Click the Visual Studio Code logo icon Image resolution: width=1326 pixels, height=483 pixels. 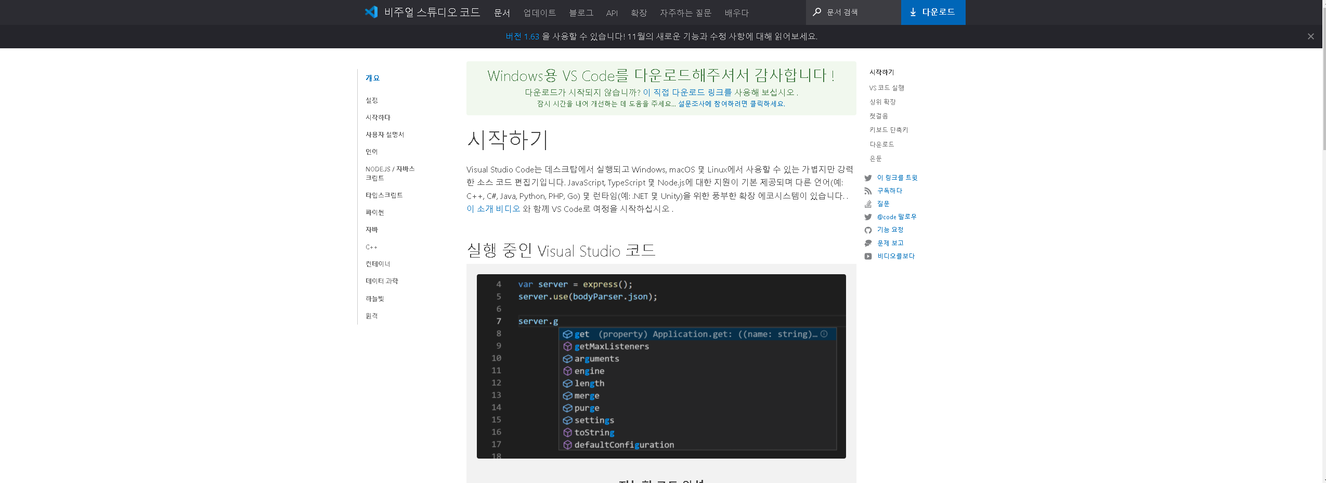point(371,12)
